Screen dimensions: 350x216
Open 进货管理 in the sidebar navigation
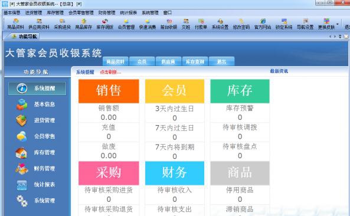[x=36, y=120]
